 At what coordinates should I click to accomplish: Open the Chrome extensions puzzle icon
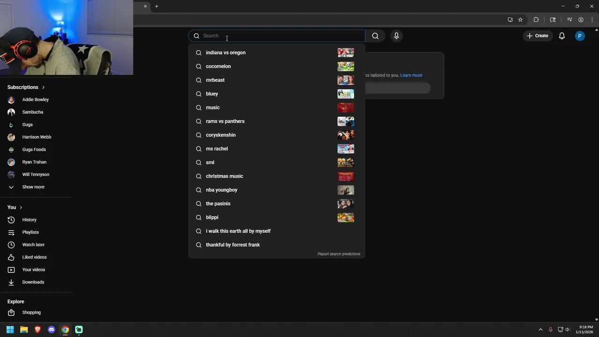(536, 20)
